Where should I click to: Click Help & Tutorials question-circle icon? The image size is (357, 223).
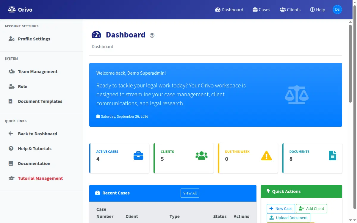pos(11,148)
